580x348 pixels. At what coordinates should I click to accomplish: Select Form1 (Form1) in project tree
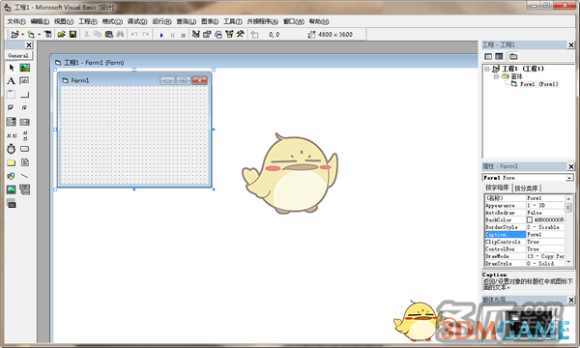point(538,84)
